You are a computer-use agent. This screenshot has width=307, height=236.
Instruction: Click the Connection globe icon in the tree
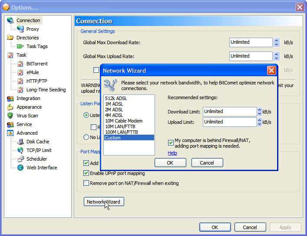(10, 20)
